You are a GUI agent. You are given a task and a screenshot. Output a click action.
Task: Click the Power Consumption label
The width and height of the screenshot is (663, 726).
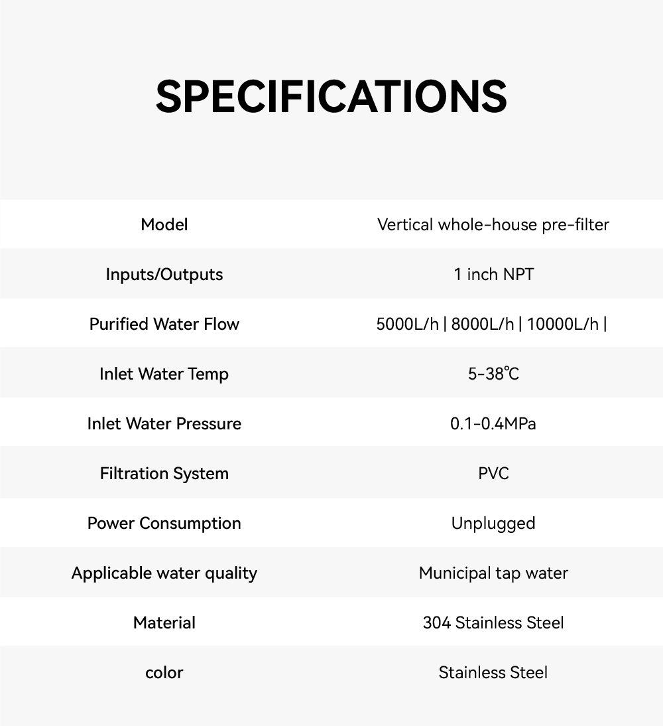[x=164, y=523]
